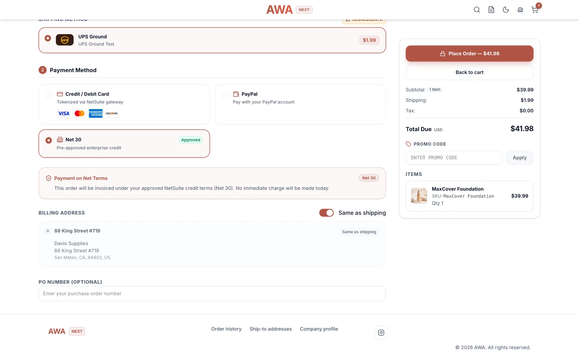Open the document icon in header
Viewport: 579px width, 362px height.
491,10
